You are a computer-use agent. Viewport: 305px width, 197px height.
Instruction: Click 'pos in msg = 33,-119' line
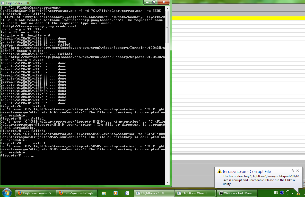[21, 29]
